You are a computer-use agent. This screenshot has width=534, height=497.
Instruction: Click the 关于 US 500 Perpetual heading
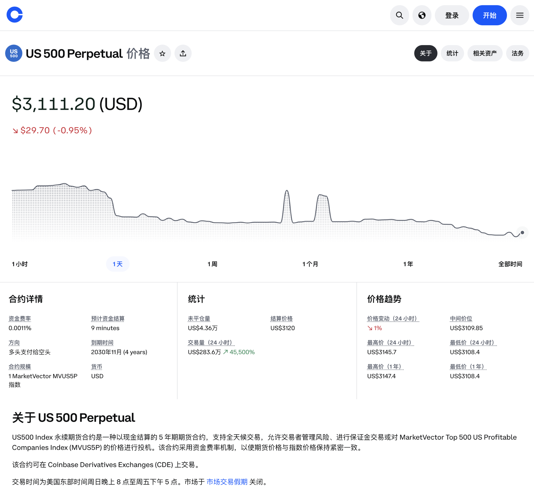(x=73, y=418)
